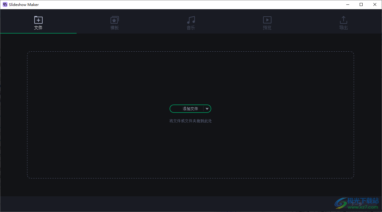Click the Slideshow Maker app icon in title bar
The image size is (382, 212).
coord(5,4)
